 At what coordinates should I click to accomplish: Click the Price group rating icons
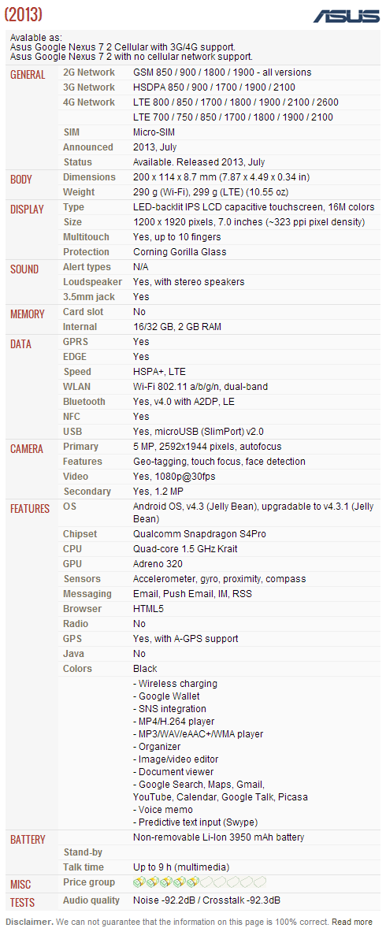pos(199,882)
